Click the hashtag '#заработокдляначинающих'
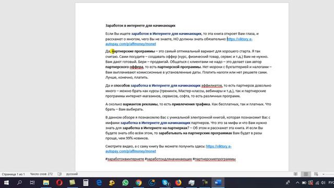The width and height of the screenshot is (334, 188). coord(168,159)
